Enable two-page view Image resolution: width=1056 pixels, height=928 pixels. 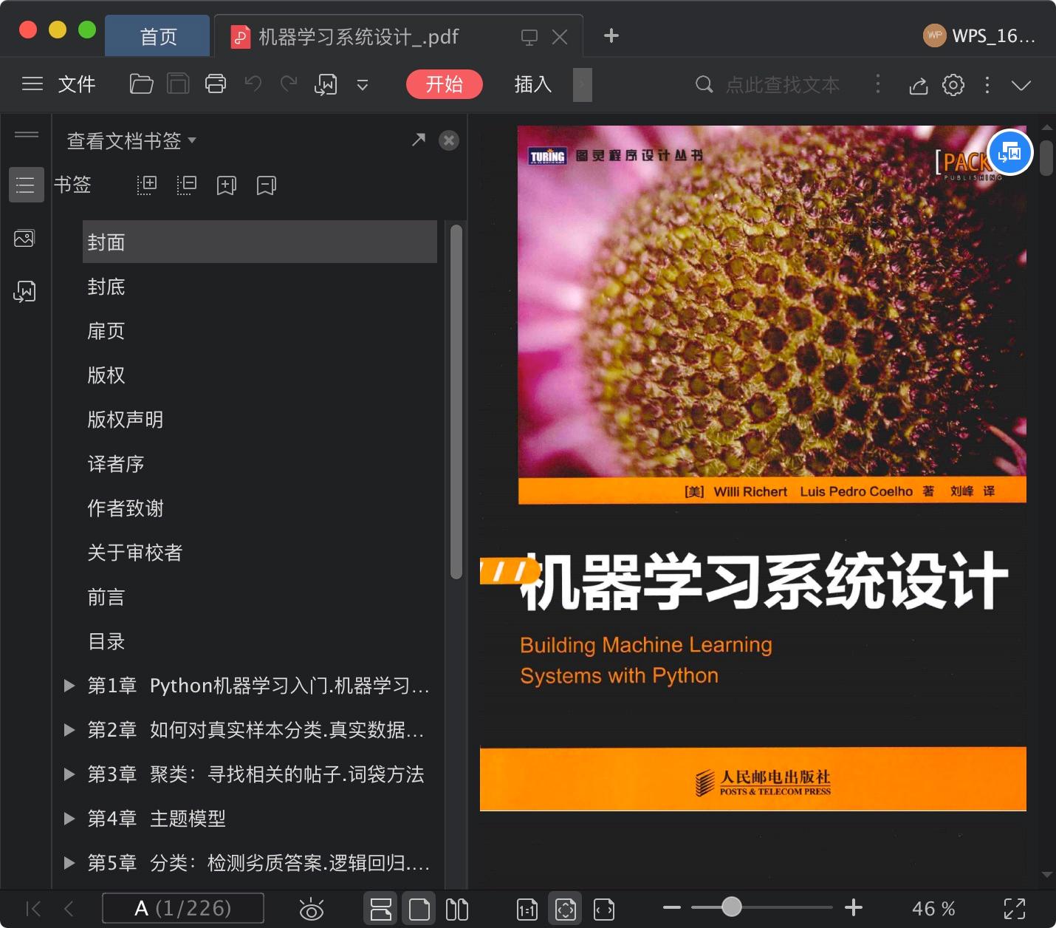(x=457, y=909)
